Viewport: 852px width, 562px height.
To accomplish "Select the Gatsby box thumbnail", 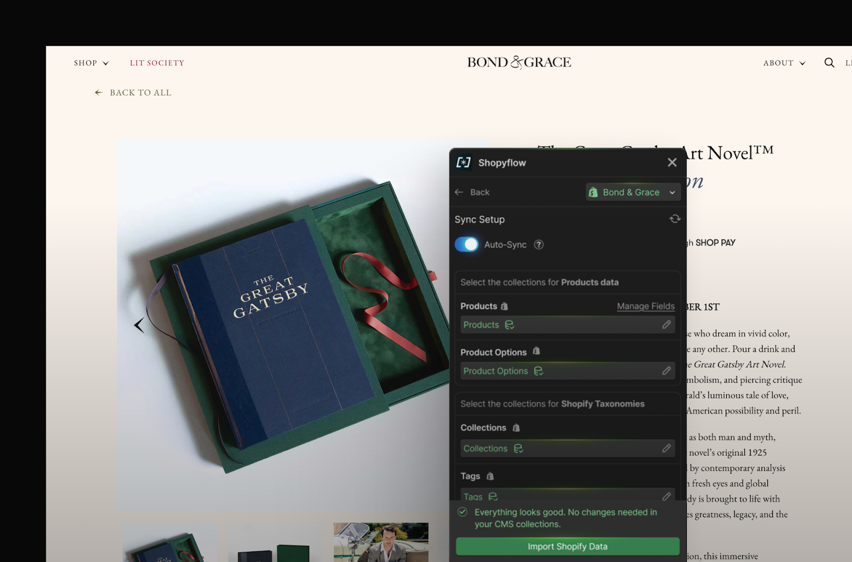I will tap(170, 542).
